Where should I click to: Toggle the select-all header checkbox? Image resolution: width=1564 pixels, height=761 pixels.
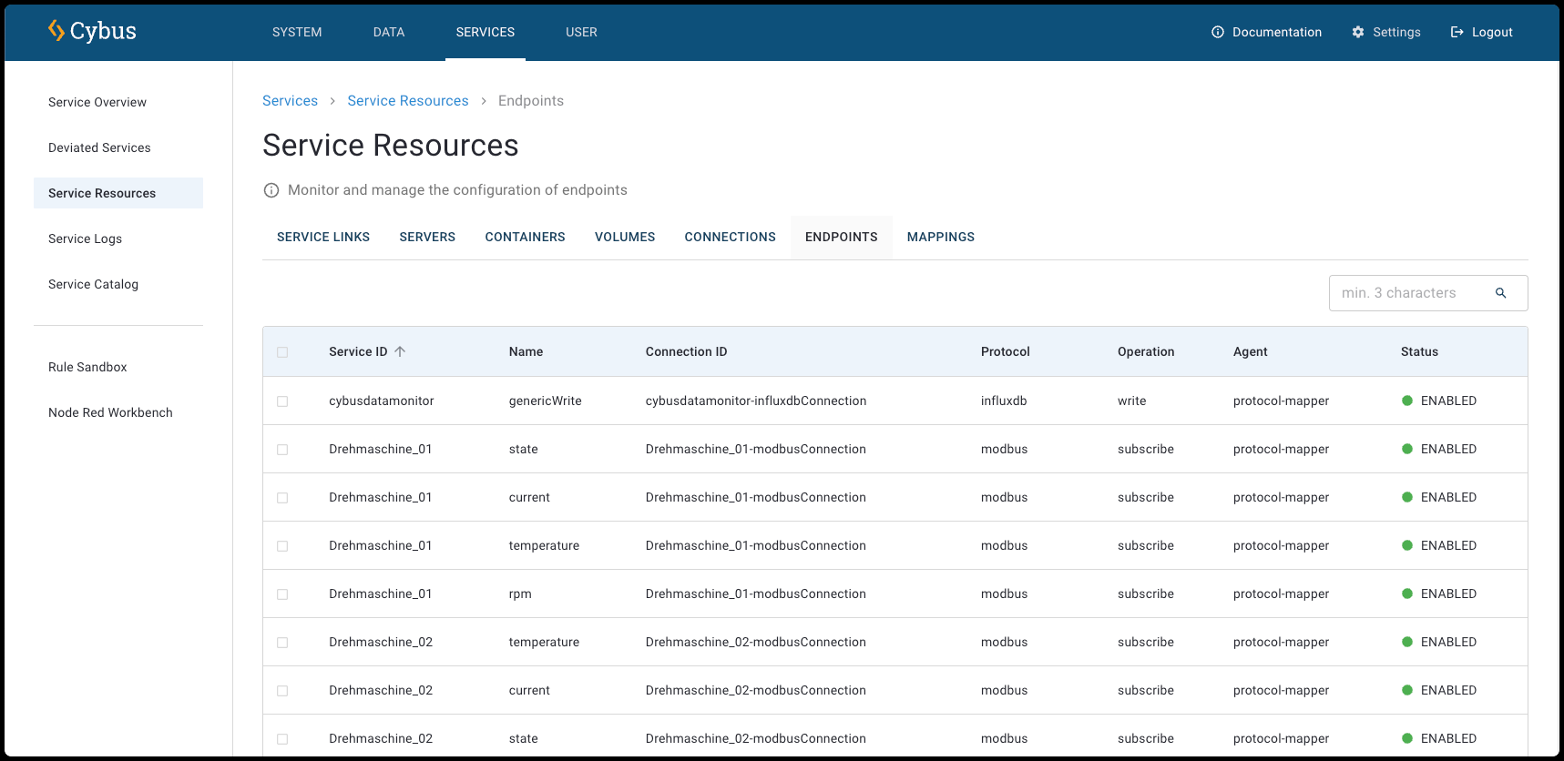(282, 352)
